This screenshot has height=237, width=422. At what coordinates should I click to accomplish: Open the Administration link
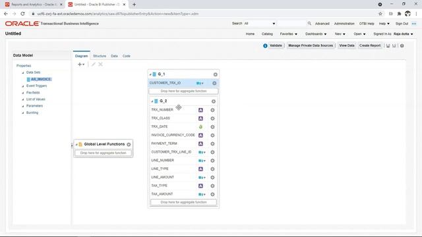[344, 24]
